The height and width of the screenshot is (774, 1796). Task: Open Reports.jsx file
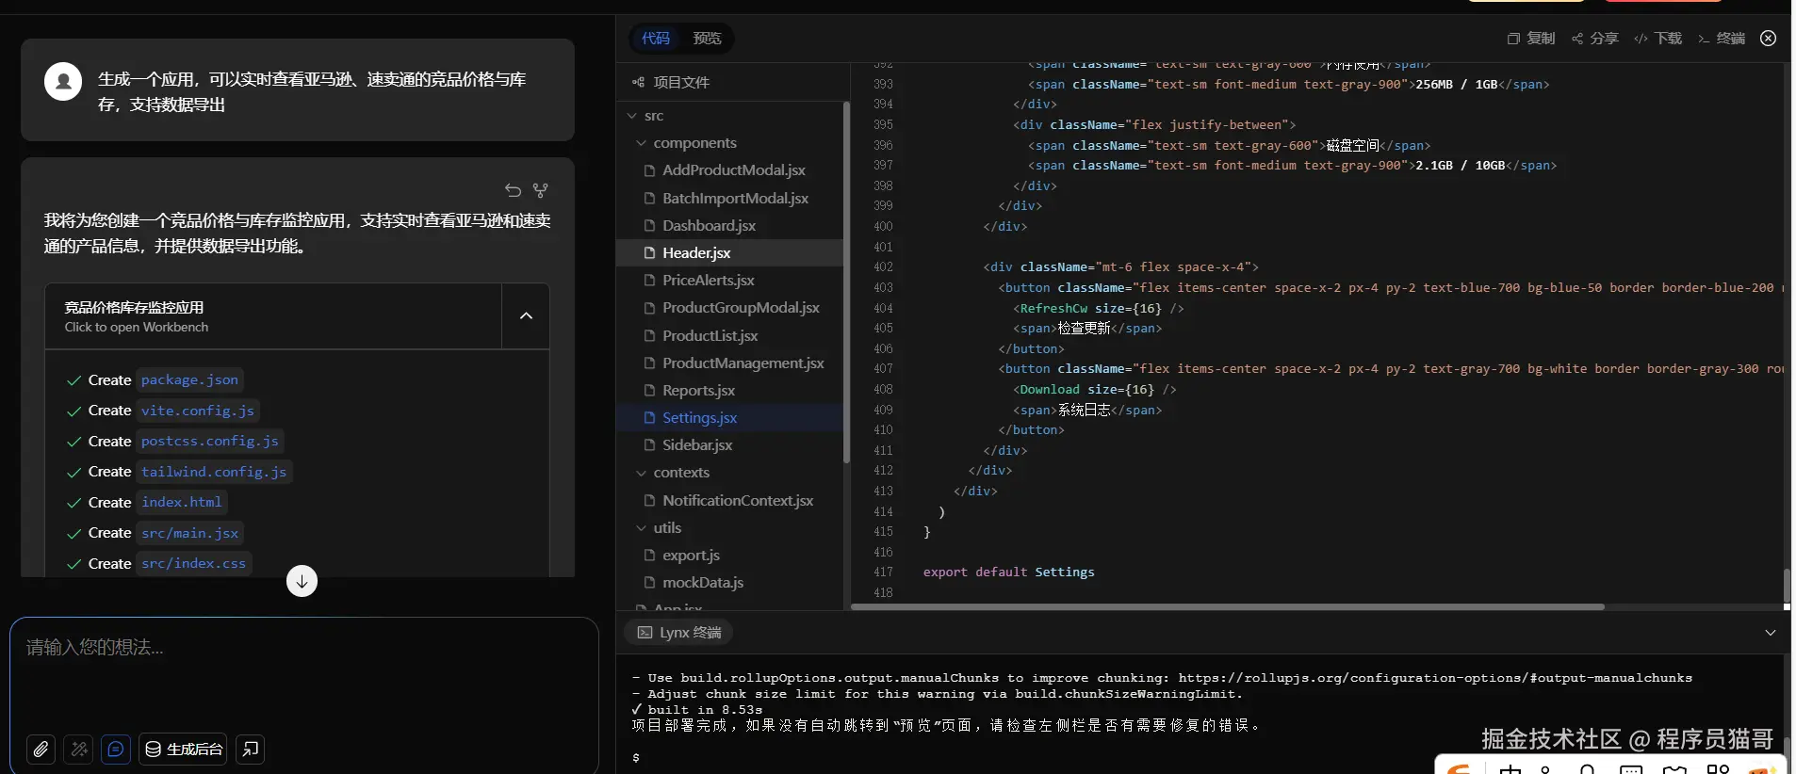pyautogui.click(x=729, y=391)
